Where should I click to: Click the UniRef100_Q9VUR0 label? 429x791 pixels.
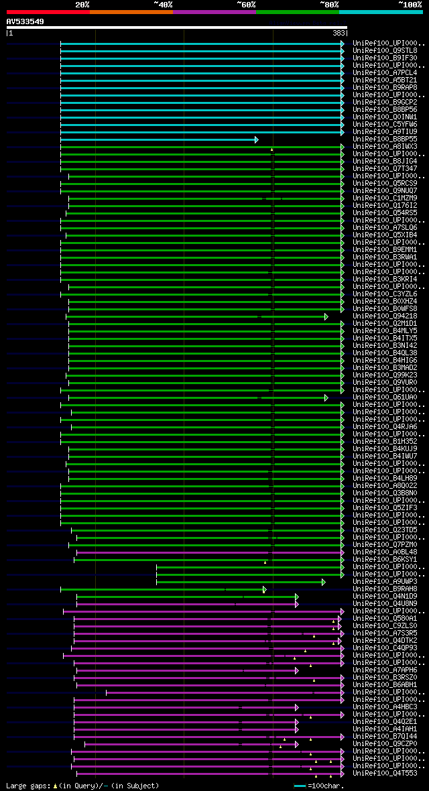pos(385,382)
